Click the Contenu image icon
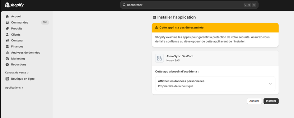The height and width of the screenshot is (118, 294). [x=7, y=41]
